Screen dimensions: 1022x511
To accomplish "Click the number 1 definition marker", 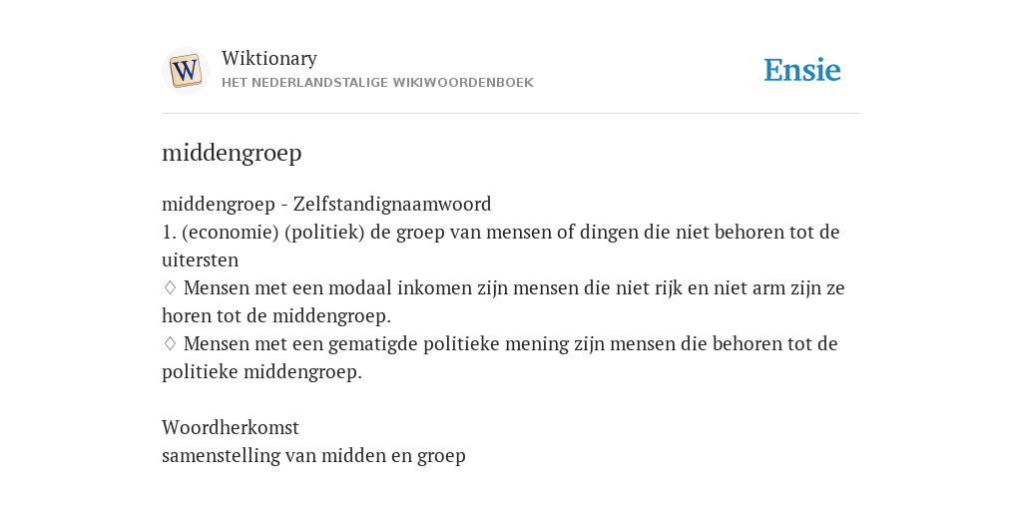I will (169, 232).
